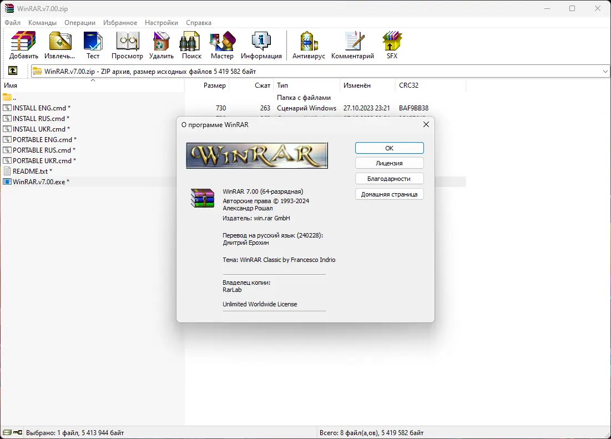Screen dimensions: 611x439
Task: Click the BAF9BB38 CRC32 value
Action: coord(413,108)
